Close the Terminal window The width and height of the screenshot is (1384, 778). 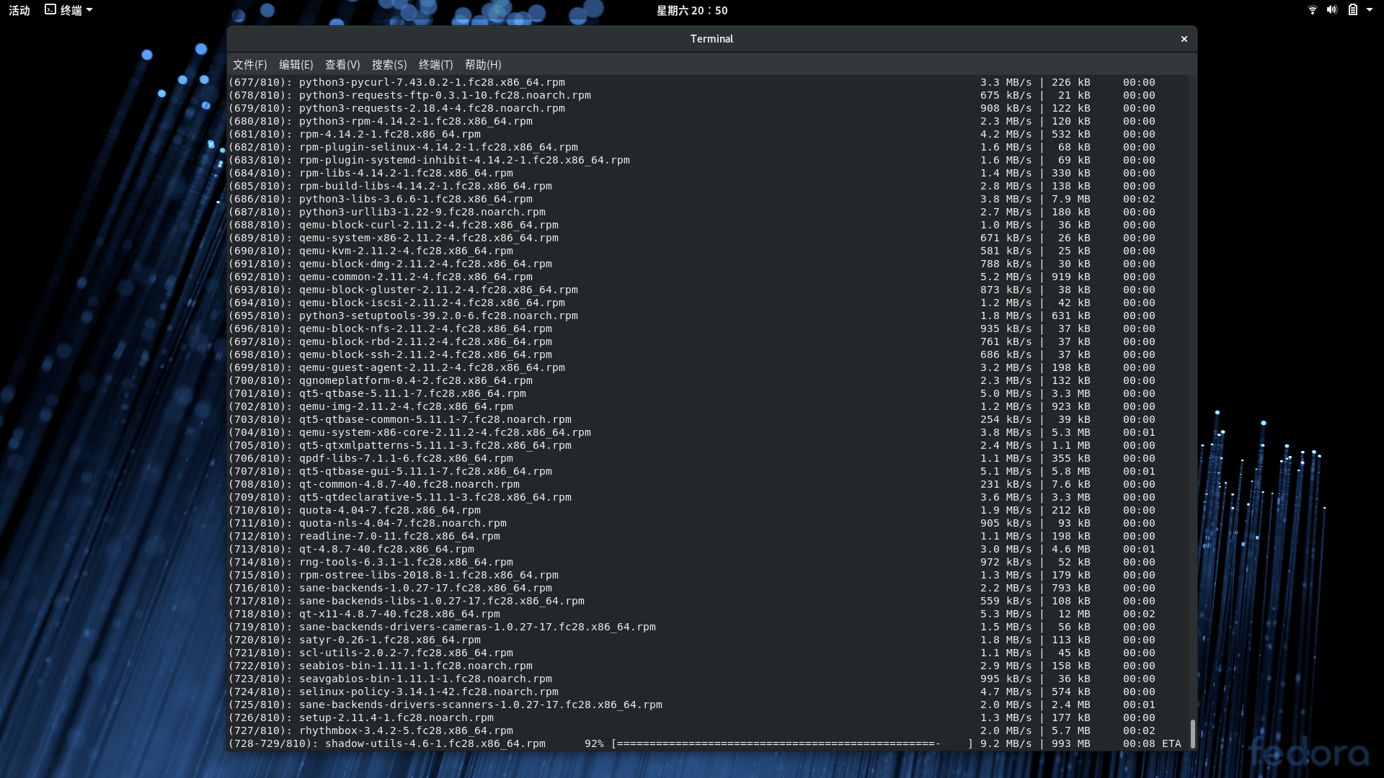1184,39
